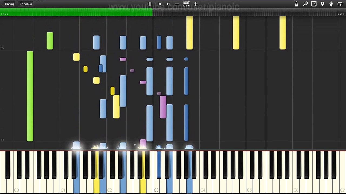
Task: Click the 100% 60 BPM speed display
Action: pos(186,4)
